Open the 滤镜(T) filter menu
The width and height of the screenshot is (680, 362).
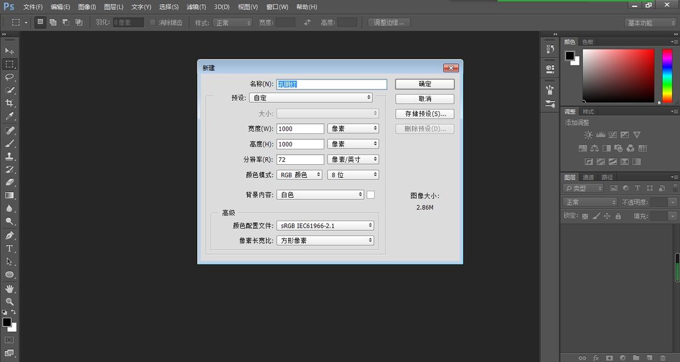[196, 7]
